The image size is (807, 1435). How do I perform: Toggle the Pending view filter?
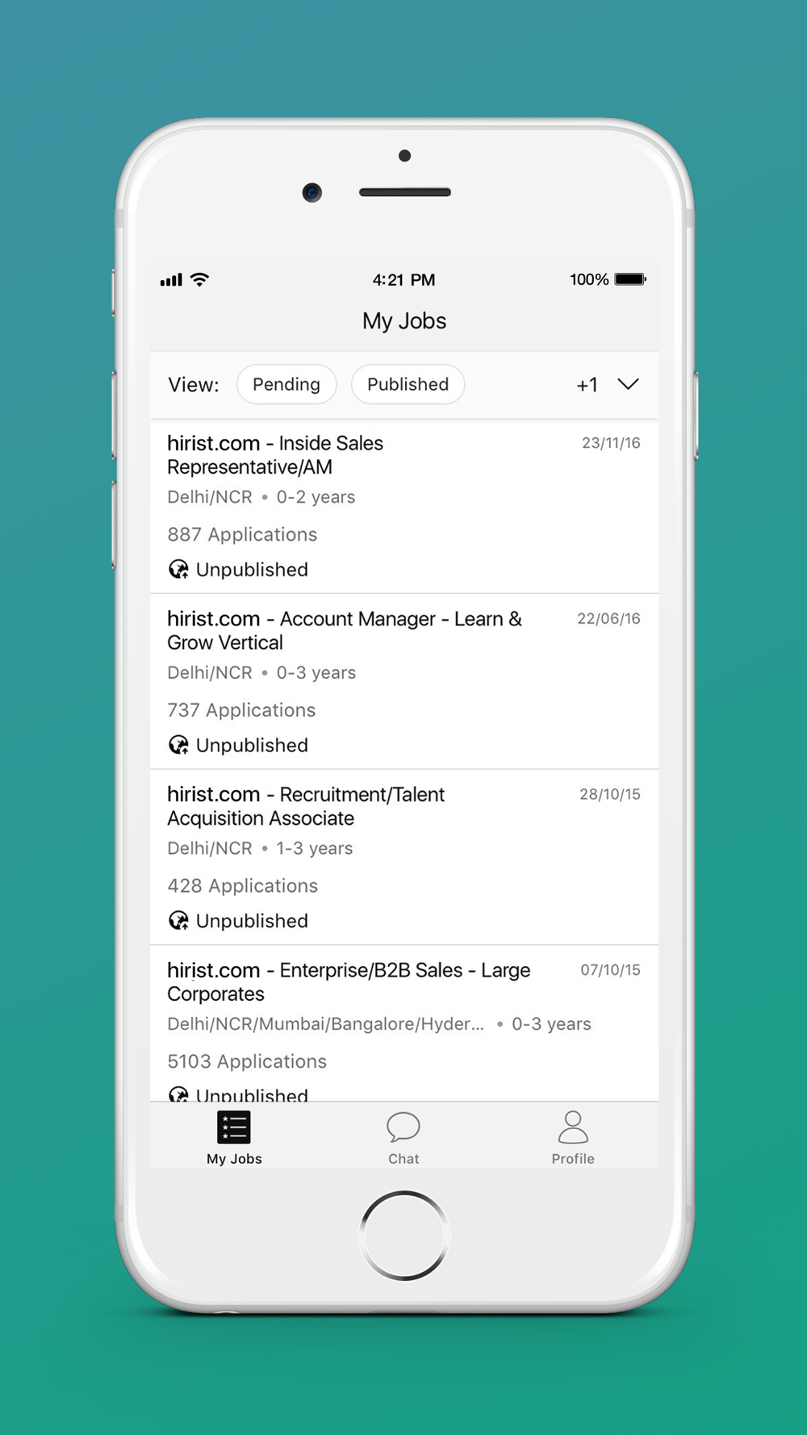pyautogui.click(x=286, y=384)
